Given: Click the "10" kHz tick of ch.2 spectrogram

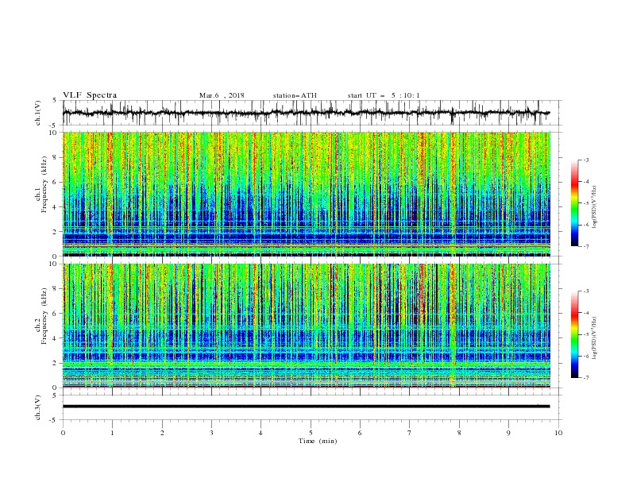Looking at the screenshot, I should 54,264.
